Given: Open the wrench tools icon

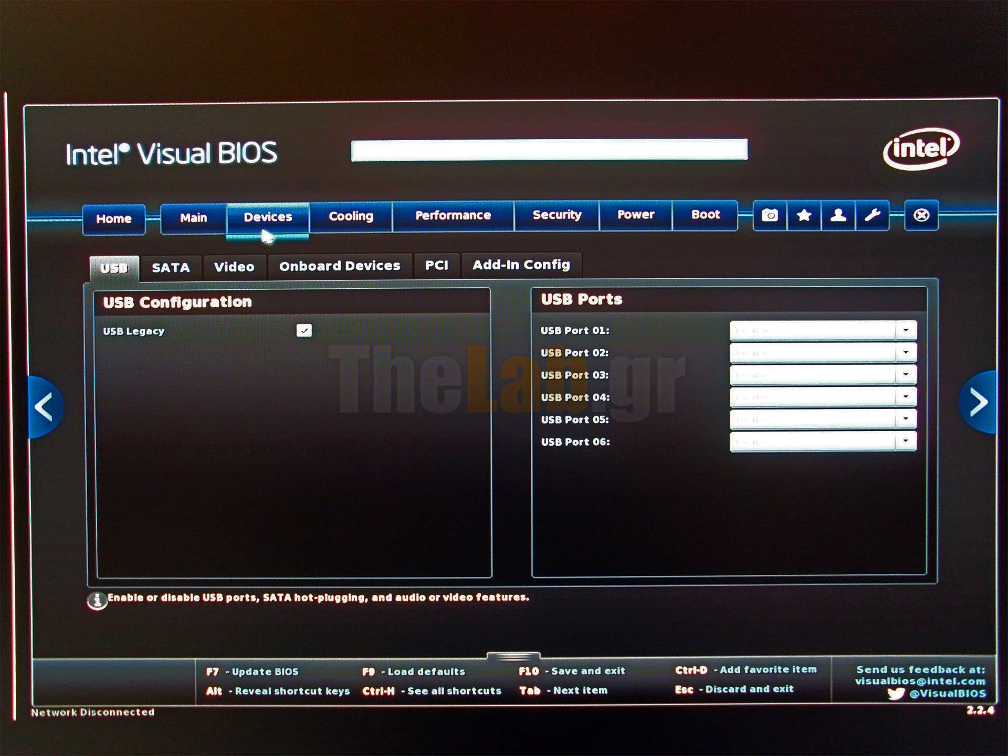Looking at the screenshot, I should pos(872,215).
